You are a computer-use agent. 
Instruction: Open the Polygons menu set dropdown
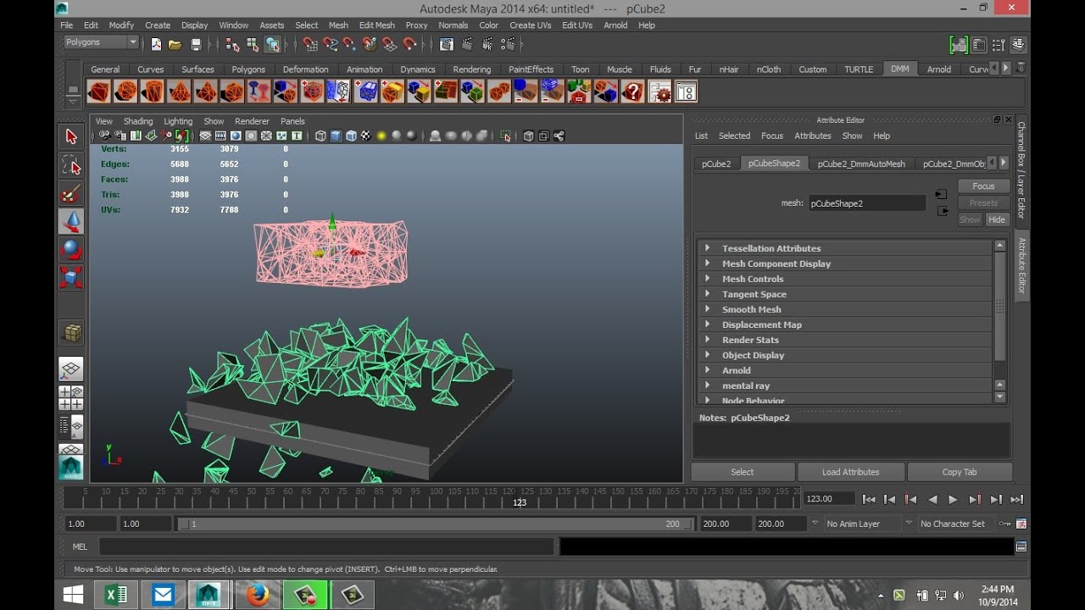pyautogui.click(x=100, y=42)
